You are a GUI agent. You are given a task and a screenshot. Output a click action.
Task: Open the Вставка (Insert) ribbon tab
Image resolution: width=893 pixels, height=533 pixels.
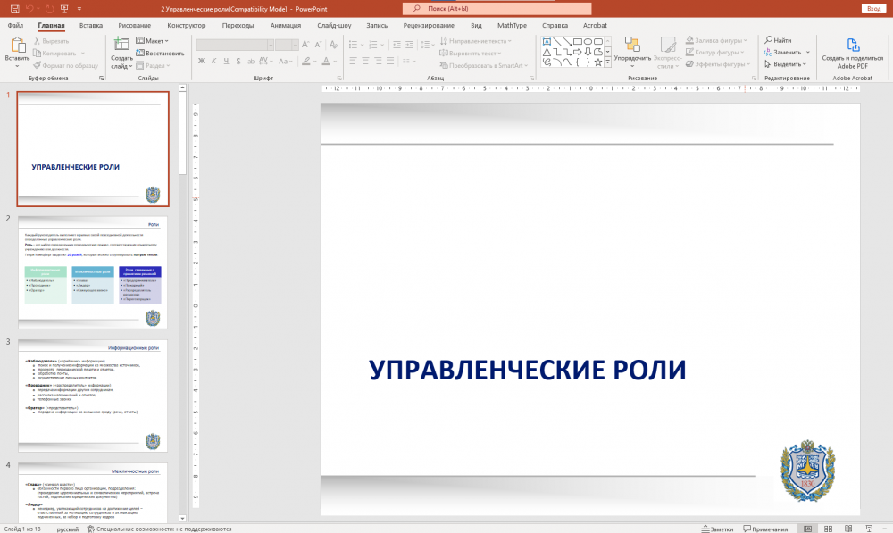[x=91, y=26]
